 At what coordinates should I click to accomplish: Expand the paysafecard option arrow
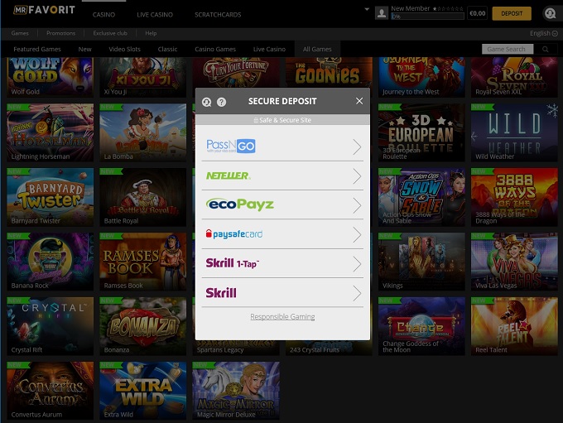point(357,234)
